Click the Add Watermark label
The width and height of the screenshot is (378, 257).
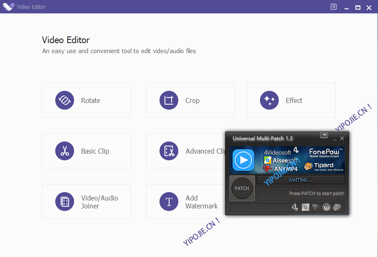[x=201, y=202]
